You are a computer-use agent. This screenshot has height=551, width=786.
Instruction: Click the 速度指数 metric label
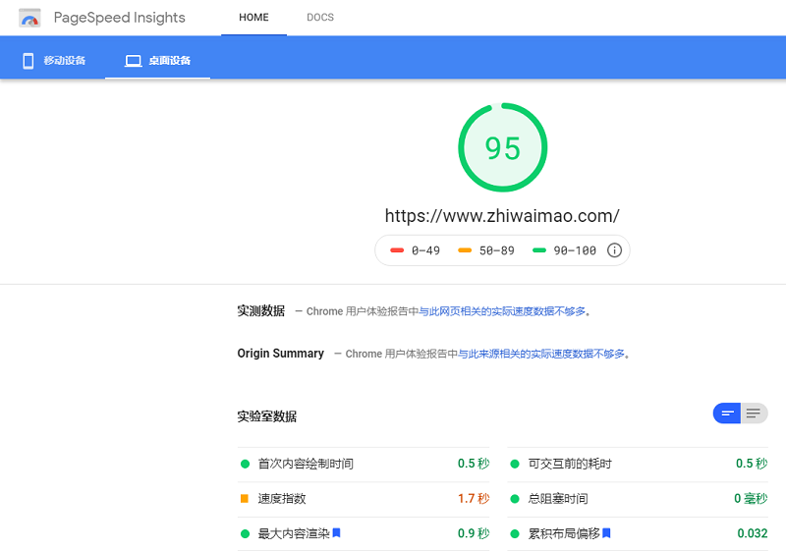click(x=282, y=499)
